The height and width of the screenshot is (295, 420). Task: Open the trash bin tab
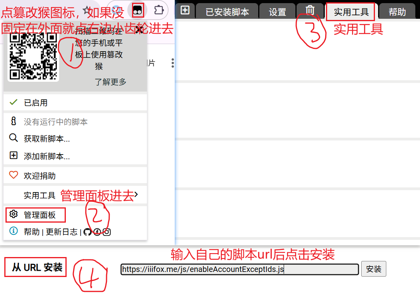(x=310, y=11)
